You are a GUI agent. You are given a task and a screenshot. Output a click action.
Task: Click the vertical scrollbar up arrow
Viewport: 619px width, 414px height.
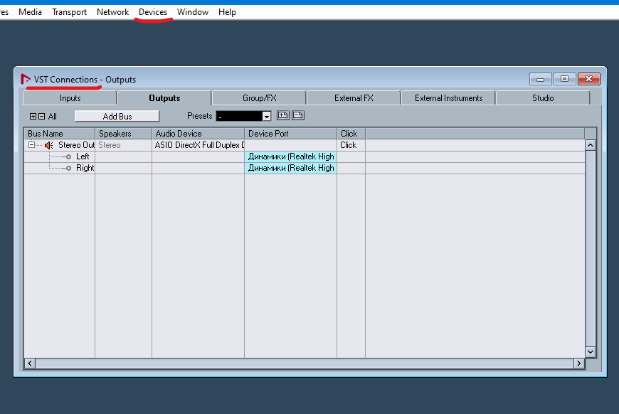(591, 145)
